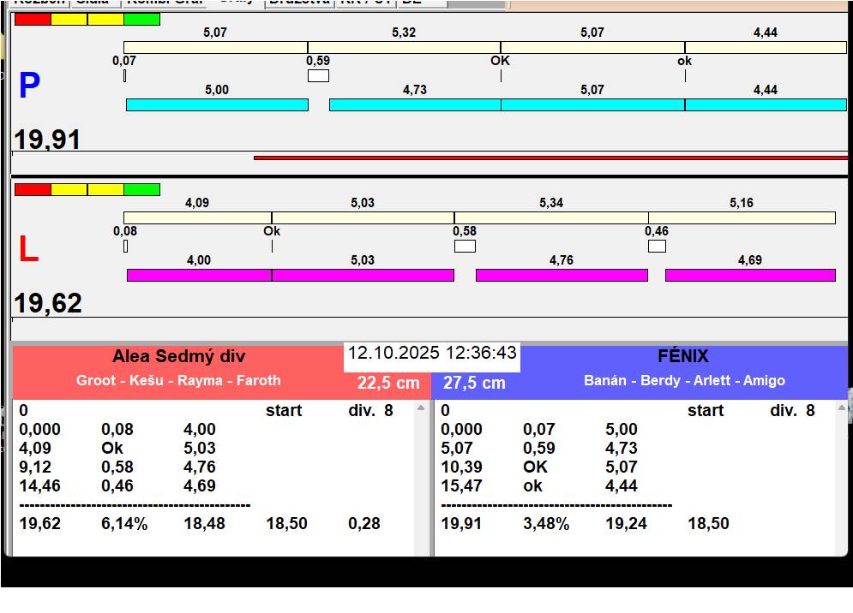This screenshot has height=613, width=853.
Task: Select the cream 5,32 segment in lane P
Action: pyautogui.click(x=404, y=47)
